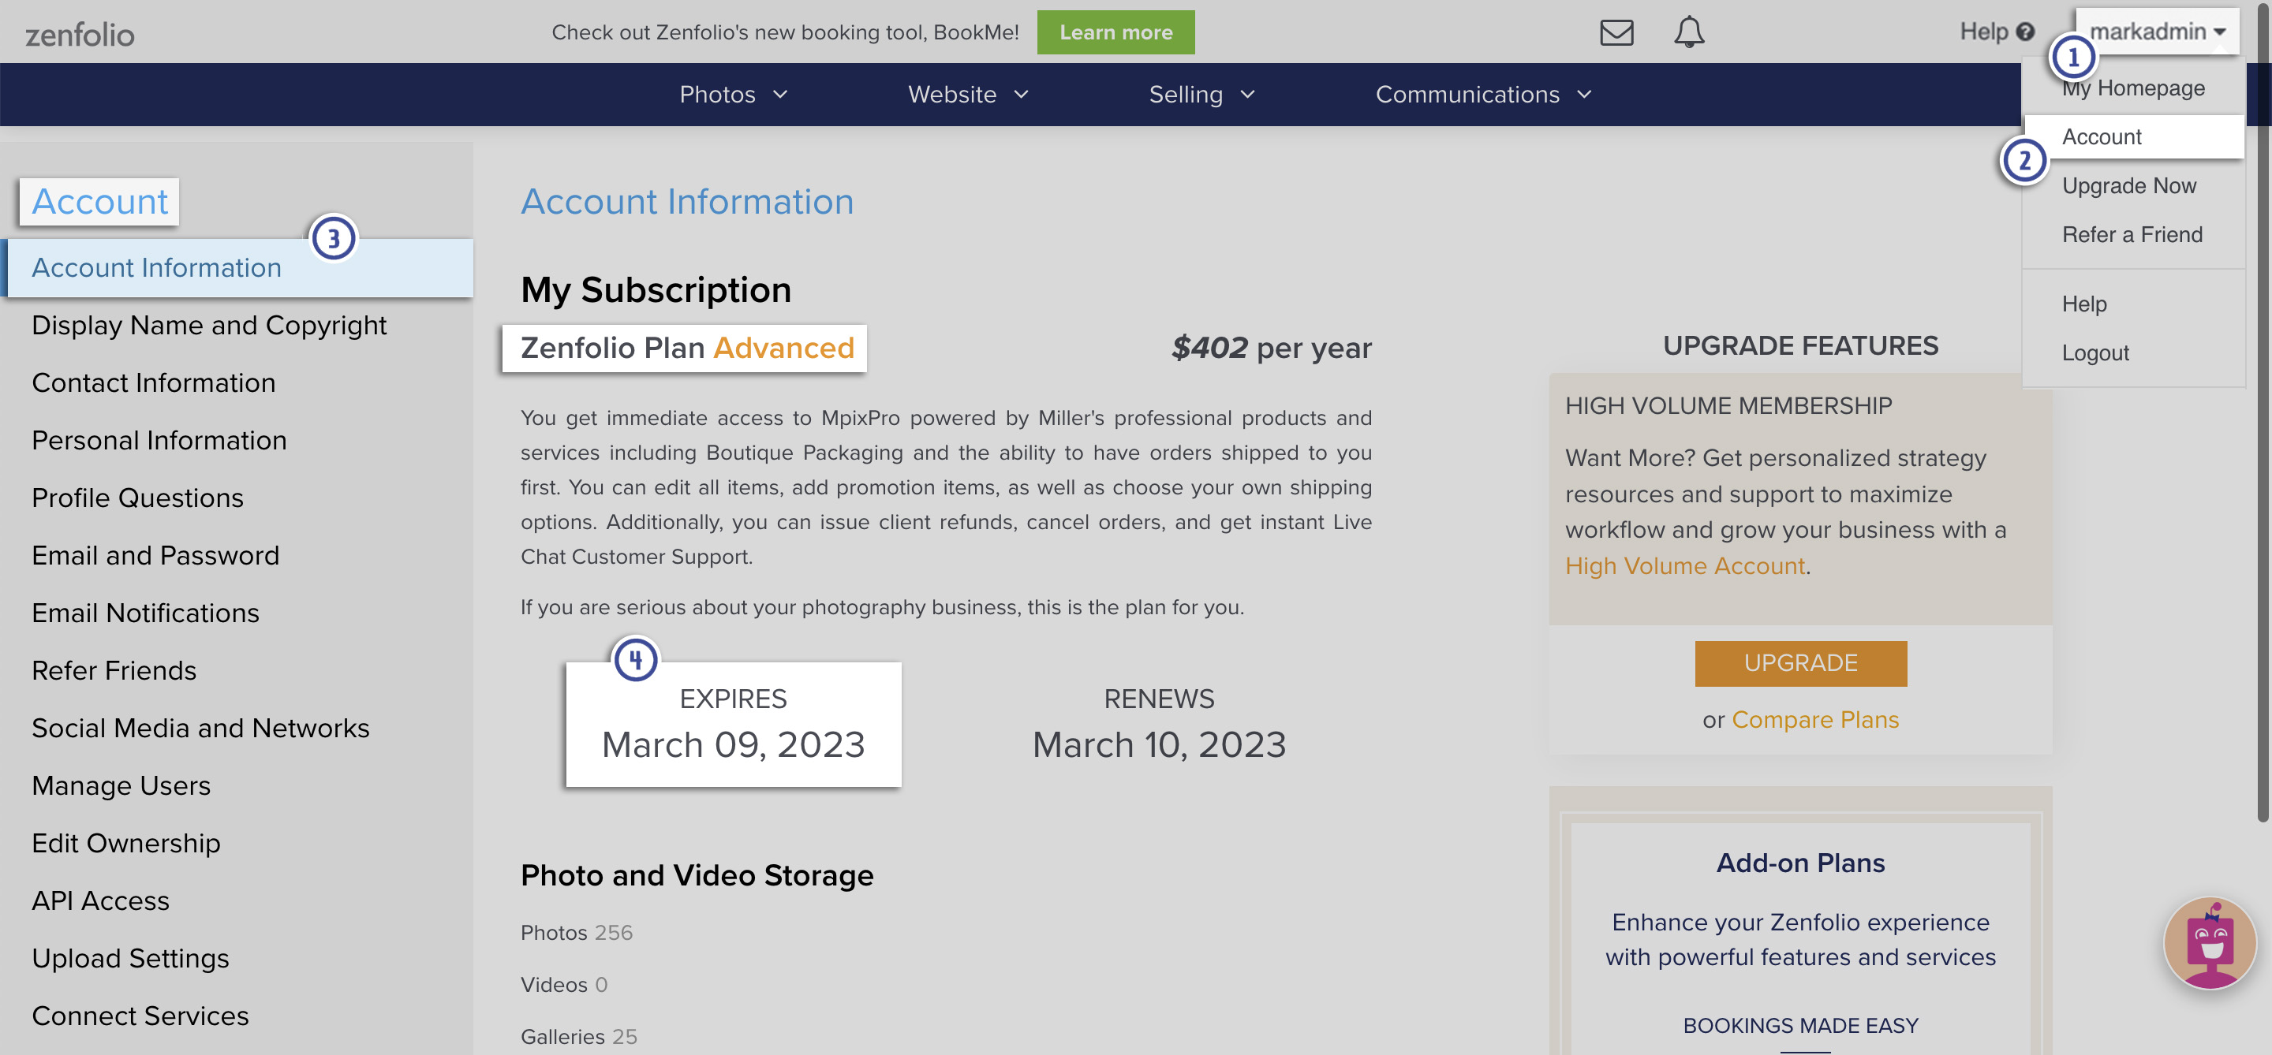Click the Help text in the header
Viewport: 2272px width, 1055px height.
click(1983, 32)
